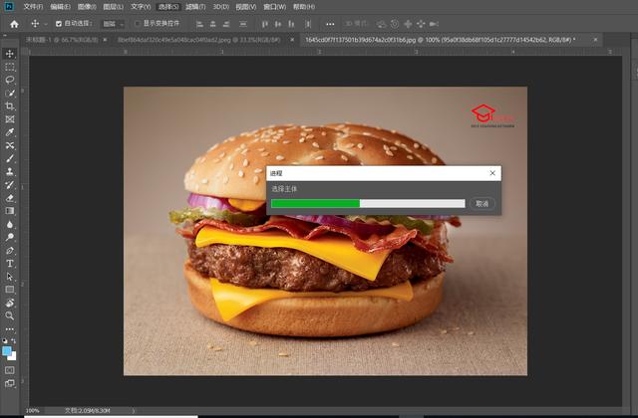Select the Spot Healing tool

(x=10, y=145)
